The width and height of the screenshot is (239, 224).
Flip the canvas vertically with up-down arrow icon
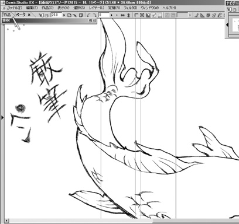click(x=128, y=15)
